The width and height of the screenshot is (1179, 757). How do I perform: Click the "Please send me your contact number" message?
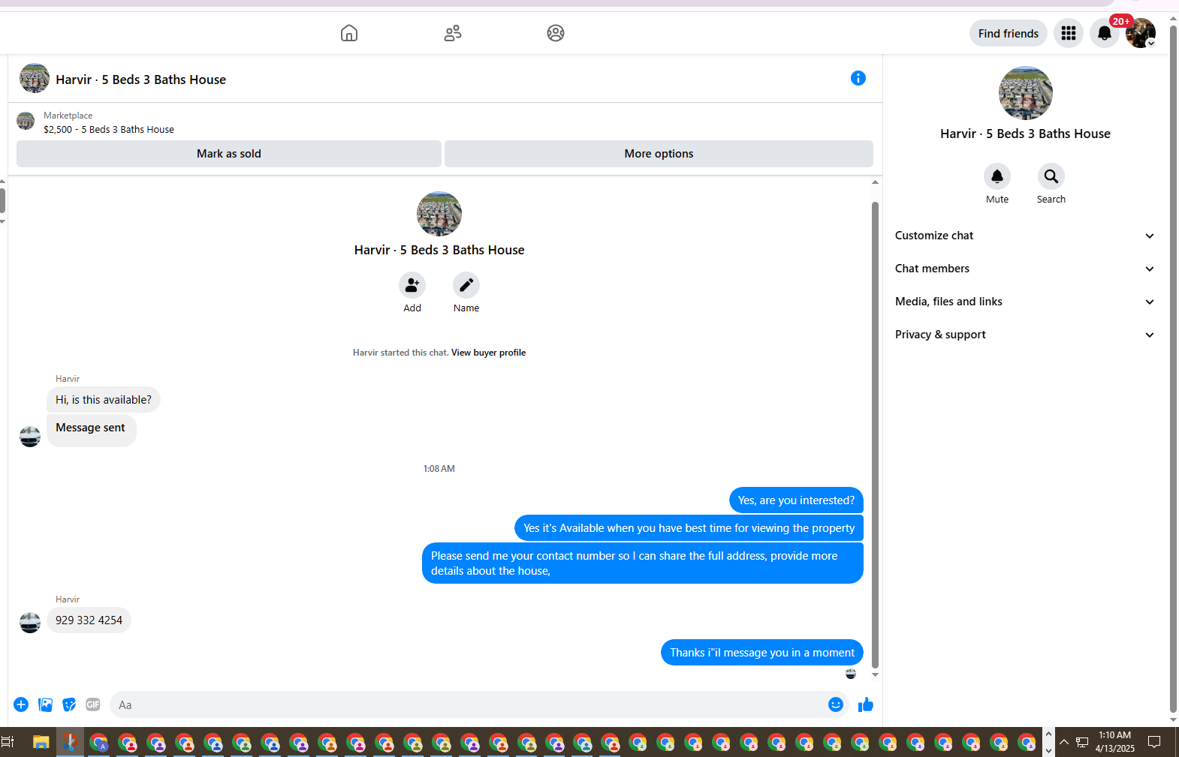pos(643,563)
